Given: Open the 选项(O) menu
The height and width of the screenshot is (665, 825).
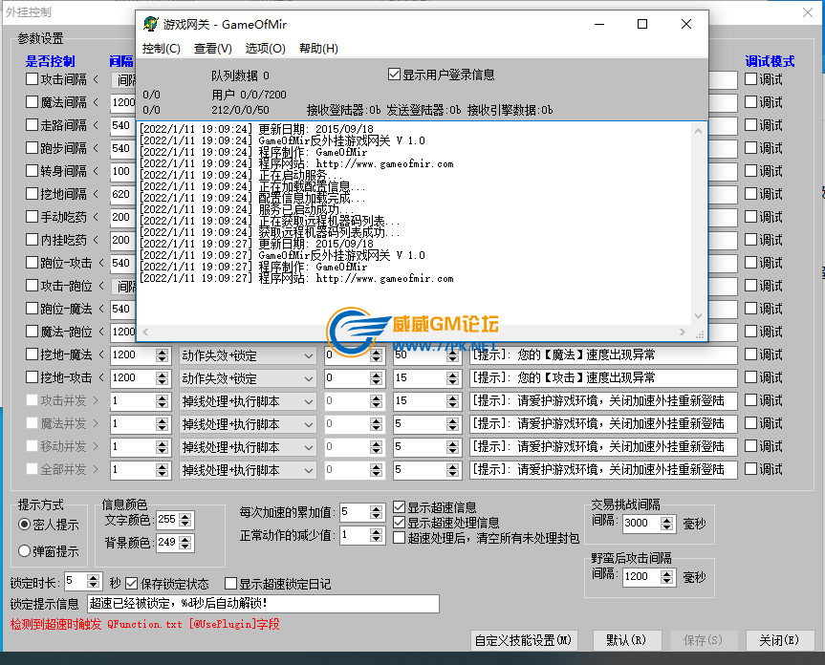Looking at the screenshot, I should pyautogui.click(x=265, y=49).
